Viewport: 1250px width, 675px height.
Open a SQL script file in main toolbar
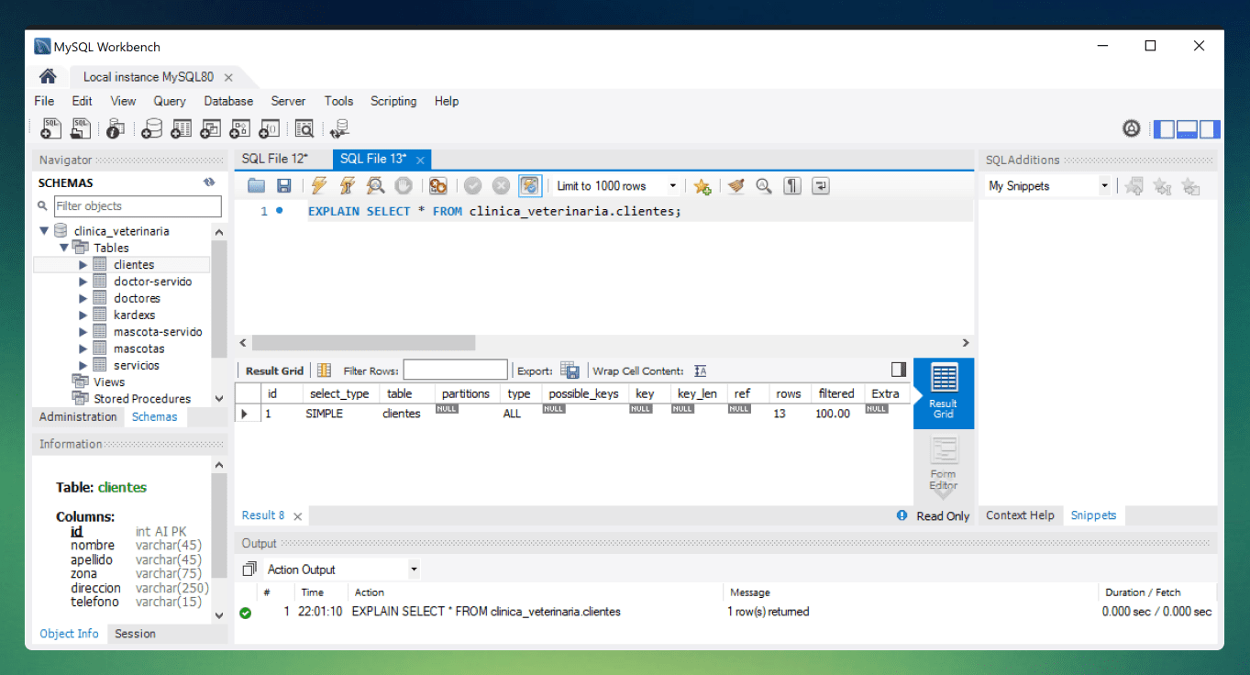tap(82, 129)
